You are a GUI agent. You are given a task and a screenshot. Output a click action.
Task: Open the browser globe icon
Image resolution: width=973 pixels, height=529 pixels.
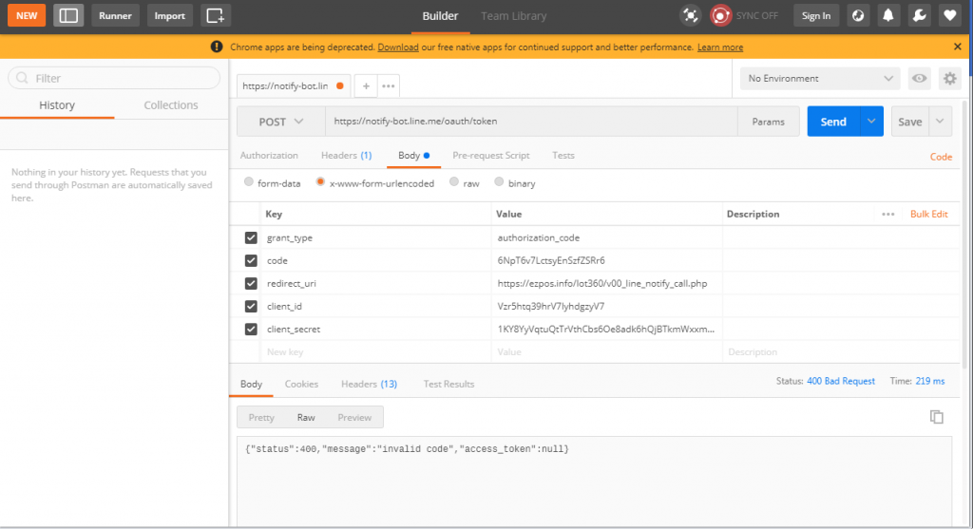858,15
